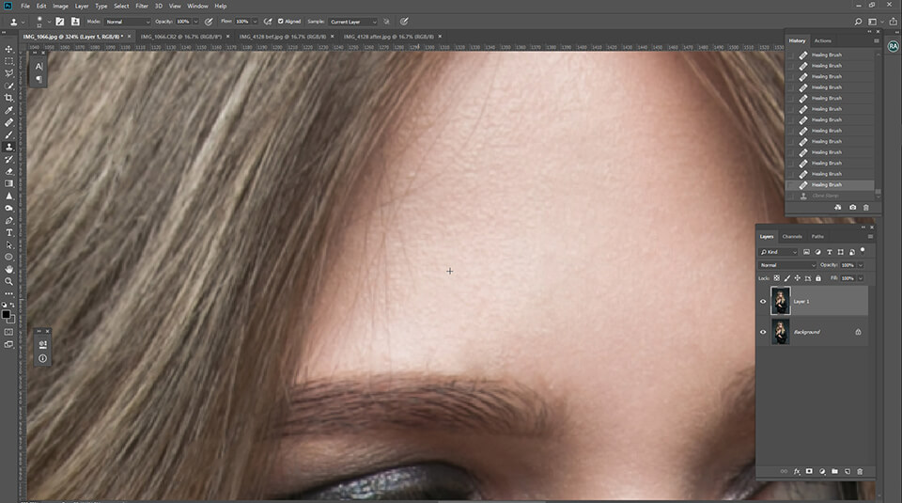Toggle ignore adjustment layers when cloning

(386, 22)
